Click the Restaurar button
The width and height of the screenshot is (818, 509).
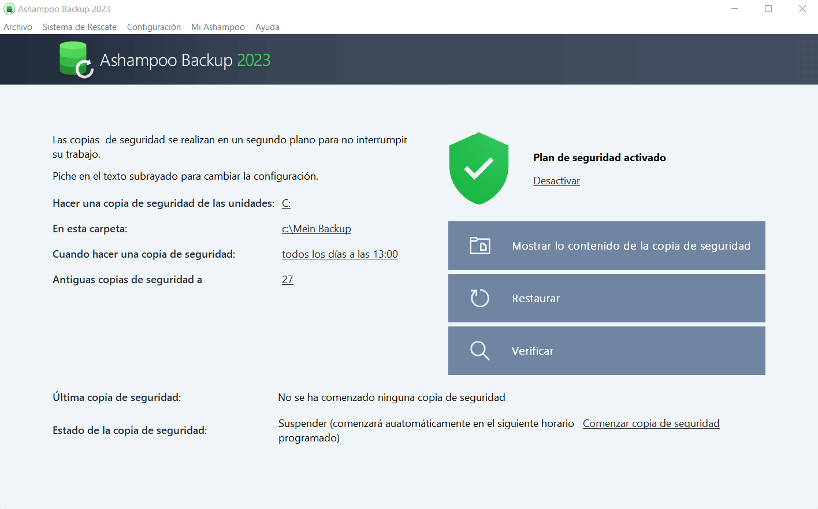click(607, 298)
